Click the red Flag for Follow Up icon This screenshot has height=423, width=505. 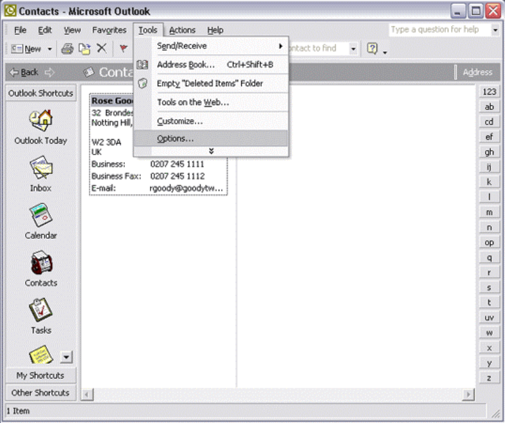coord(124,48)
